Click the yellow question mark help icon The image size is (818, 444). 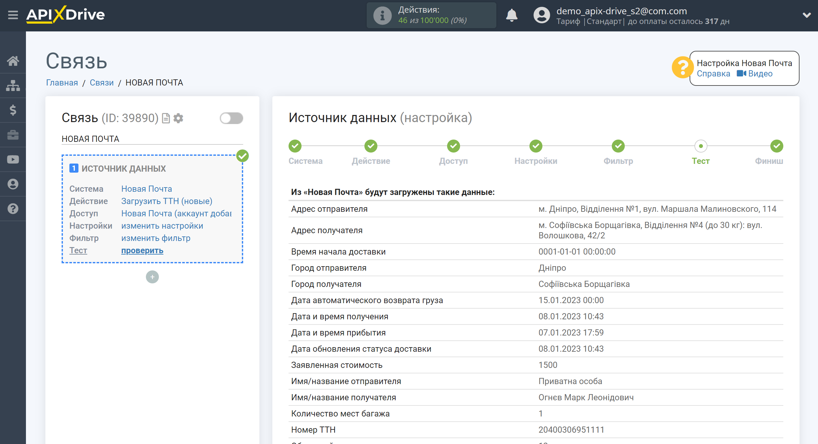682,67
